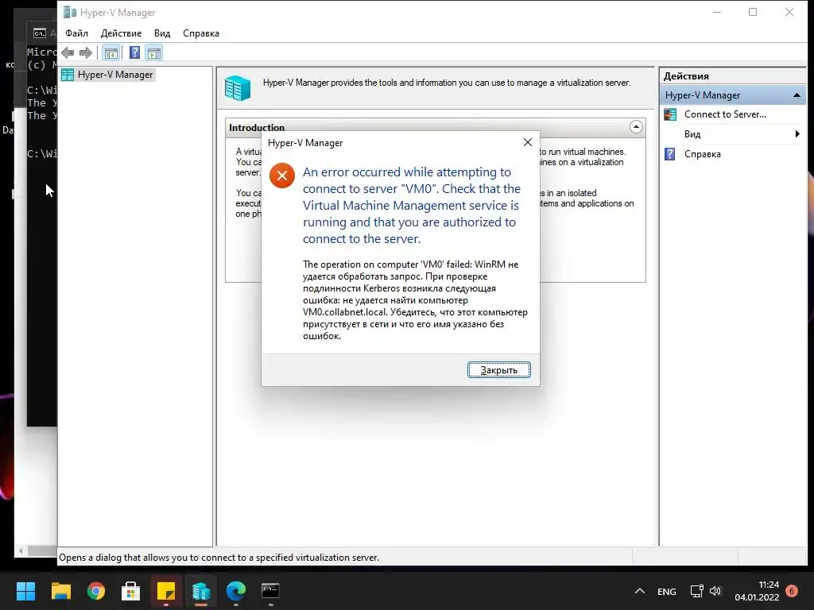
Task: Open Microsoft Edge from the taskbar
Action: 235,591
